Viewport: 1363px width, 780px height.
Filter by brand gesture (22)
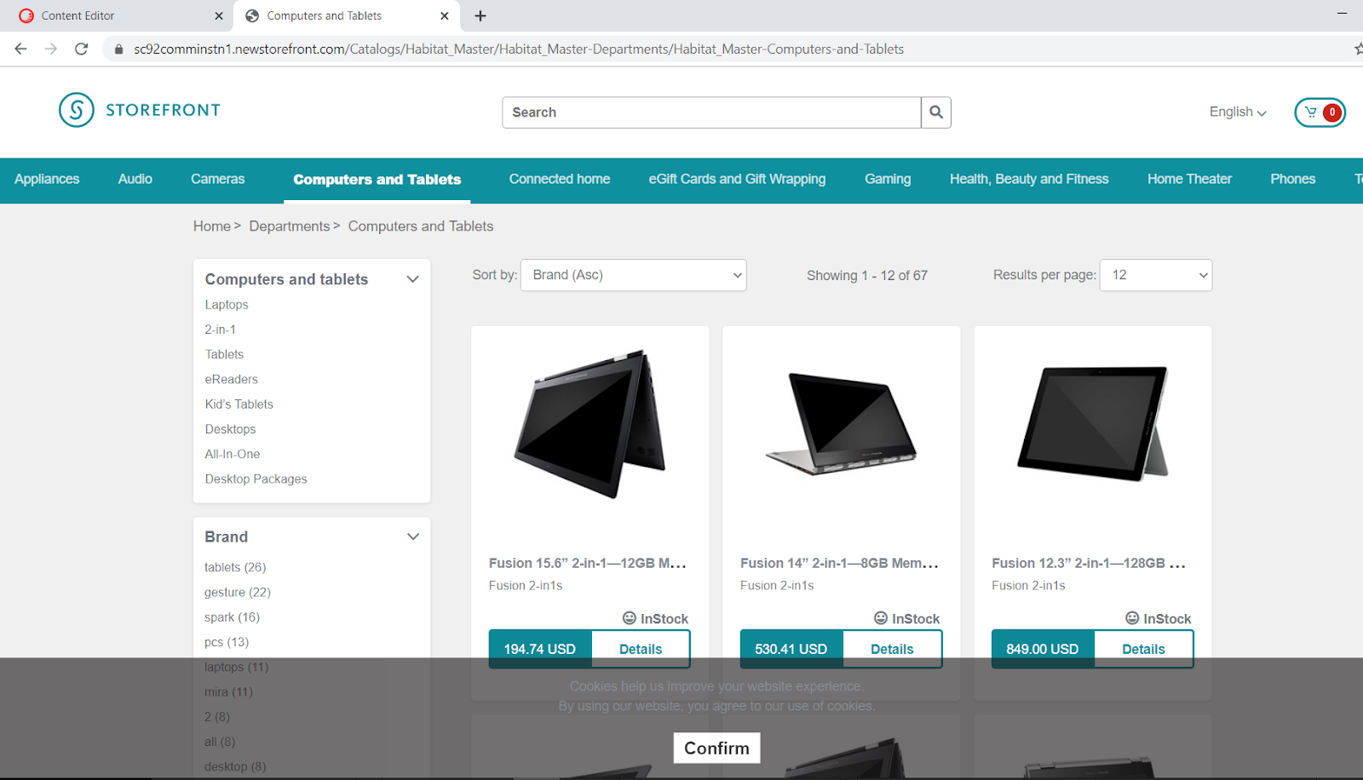(238, 592)
